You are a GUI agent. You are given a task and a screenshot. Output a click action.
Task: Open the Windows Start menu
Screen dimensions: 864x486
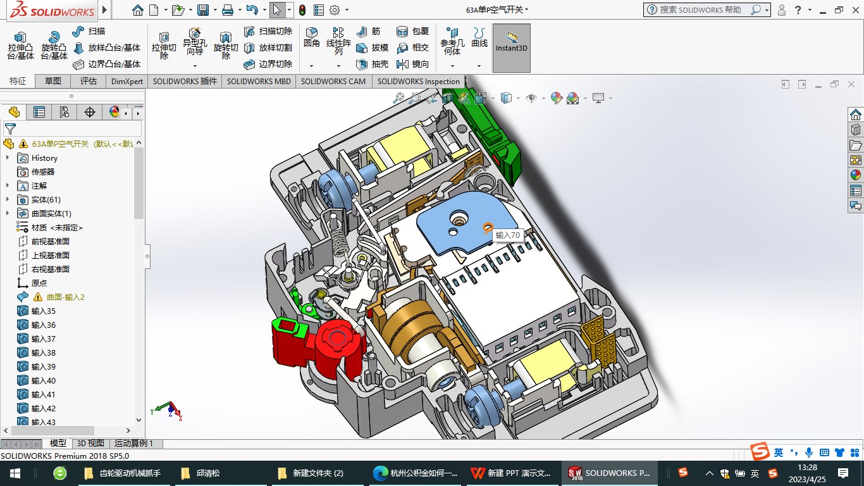(15, 473)
